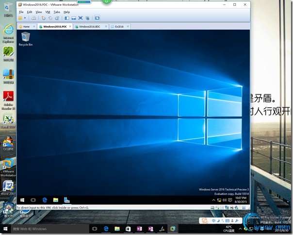Select VMware Workstation shortcut on host desktop
Image resolution: width=293 pixels, height=235 pixels.
point(8,168)
